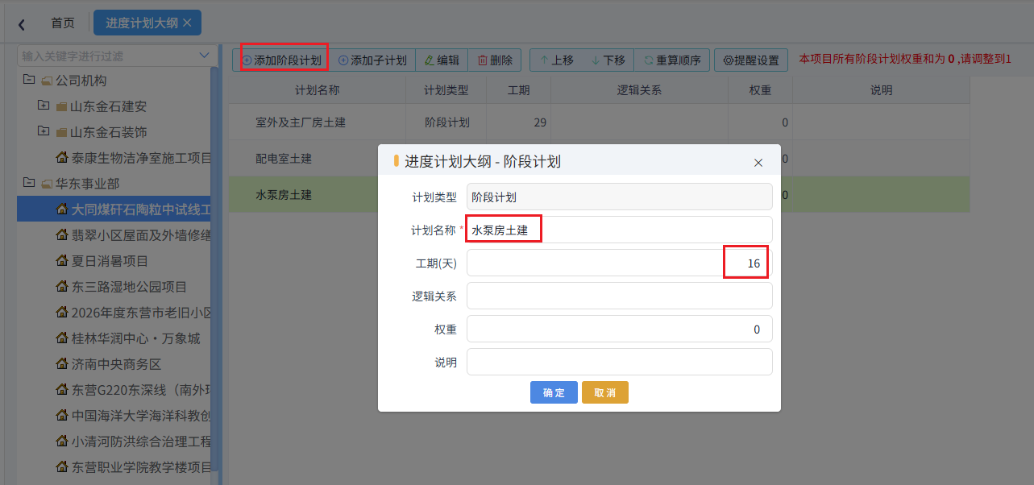Close the 进度计划大纲 tab
The width and height of the screenshot is (1034, 485).
[x=187, y=23]
